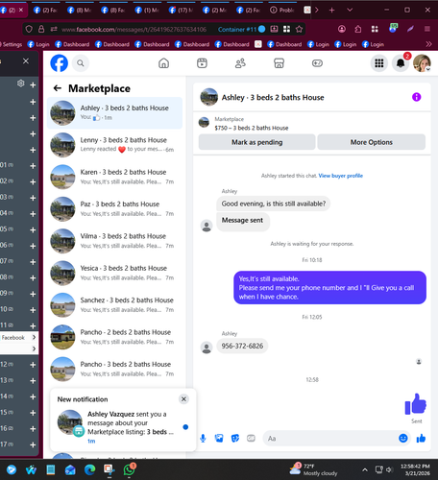Open the Facebook search magnifier

click(81, 63)
